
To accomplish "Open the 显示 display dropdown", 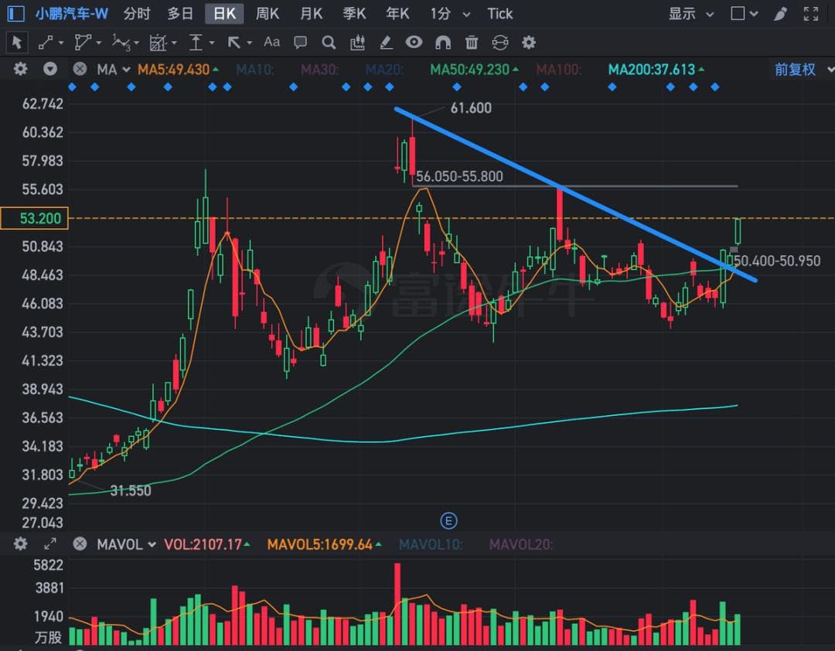I will pos(692,13).
